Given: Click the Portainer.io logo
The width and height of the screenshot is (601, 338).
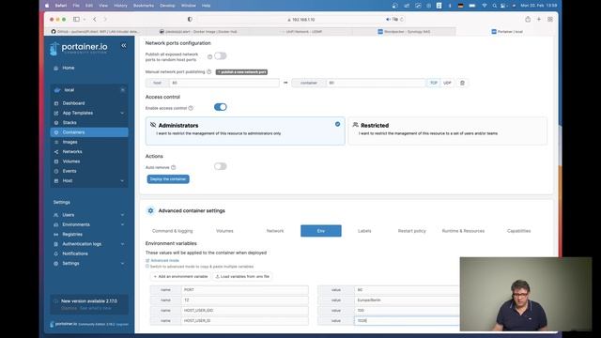Looking at the screenshot, I should tap(79, 49).
